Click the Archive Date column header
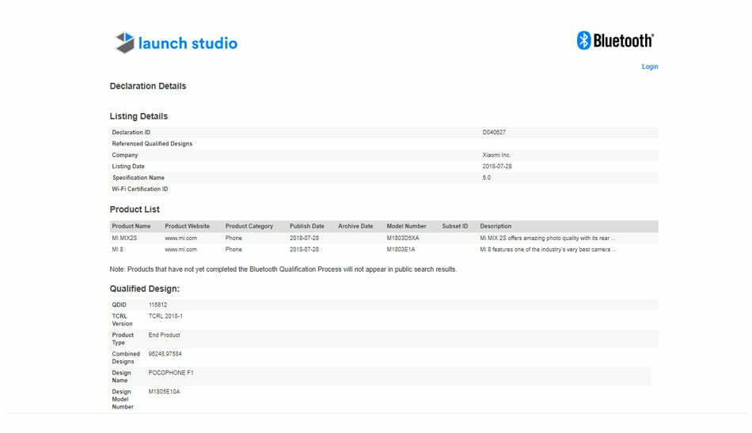The image size is (752, 433). point(355,226)
